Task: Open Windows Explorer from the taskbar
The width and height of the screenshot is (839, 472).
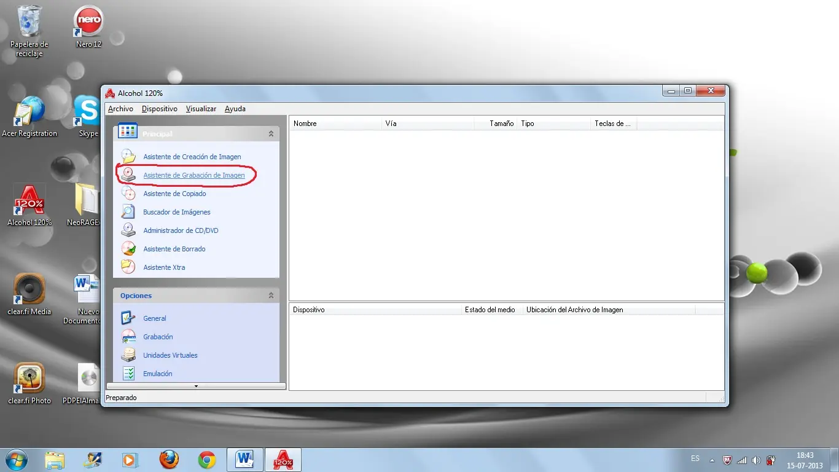Action: click(55, 460)
